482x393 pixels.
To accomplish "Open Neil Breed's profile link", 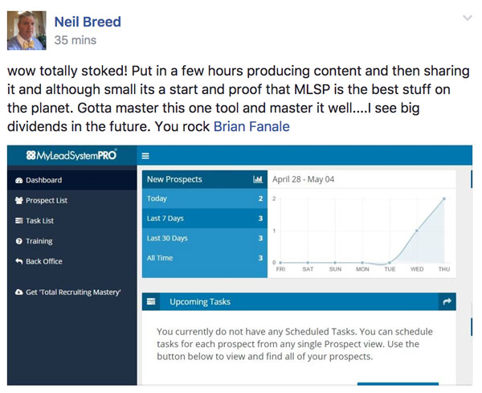I will 88,22.
